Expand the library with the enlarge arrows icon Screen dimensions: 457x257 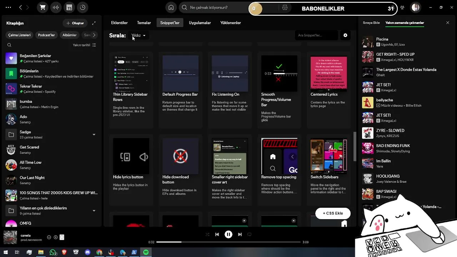coord(94,23)
